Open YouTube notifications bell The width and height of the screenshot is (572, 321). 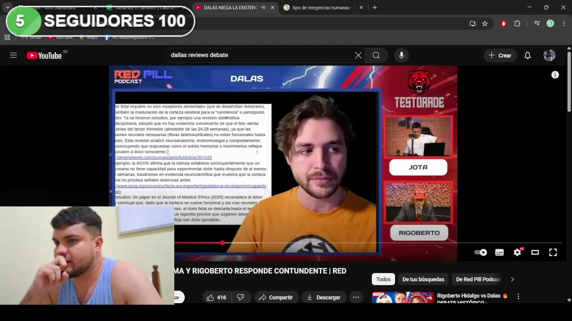[528, 55]
